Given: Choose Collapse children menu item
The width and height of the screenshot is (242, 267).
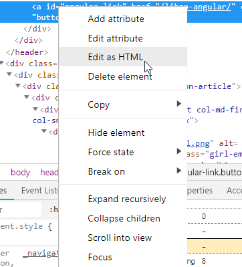Looking at the screenshot, I should click(x=123, y=218).
